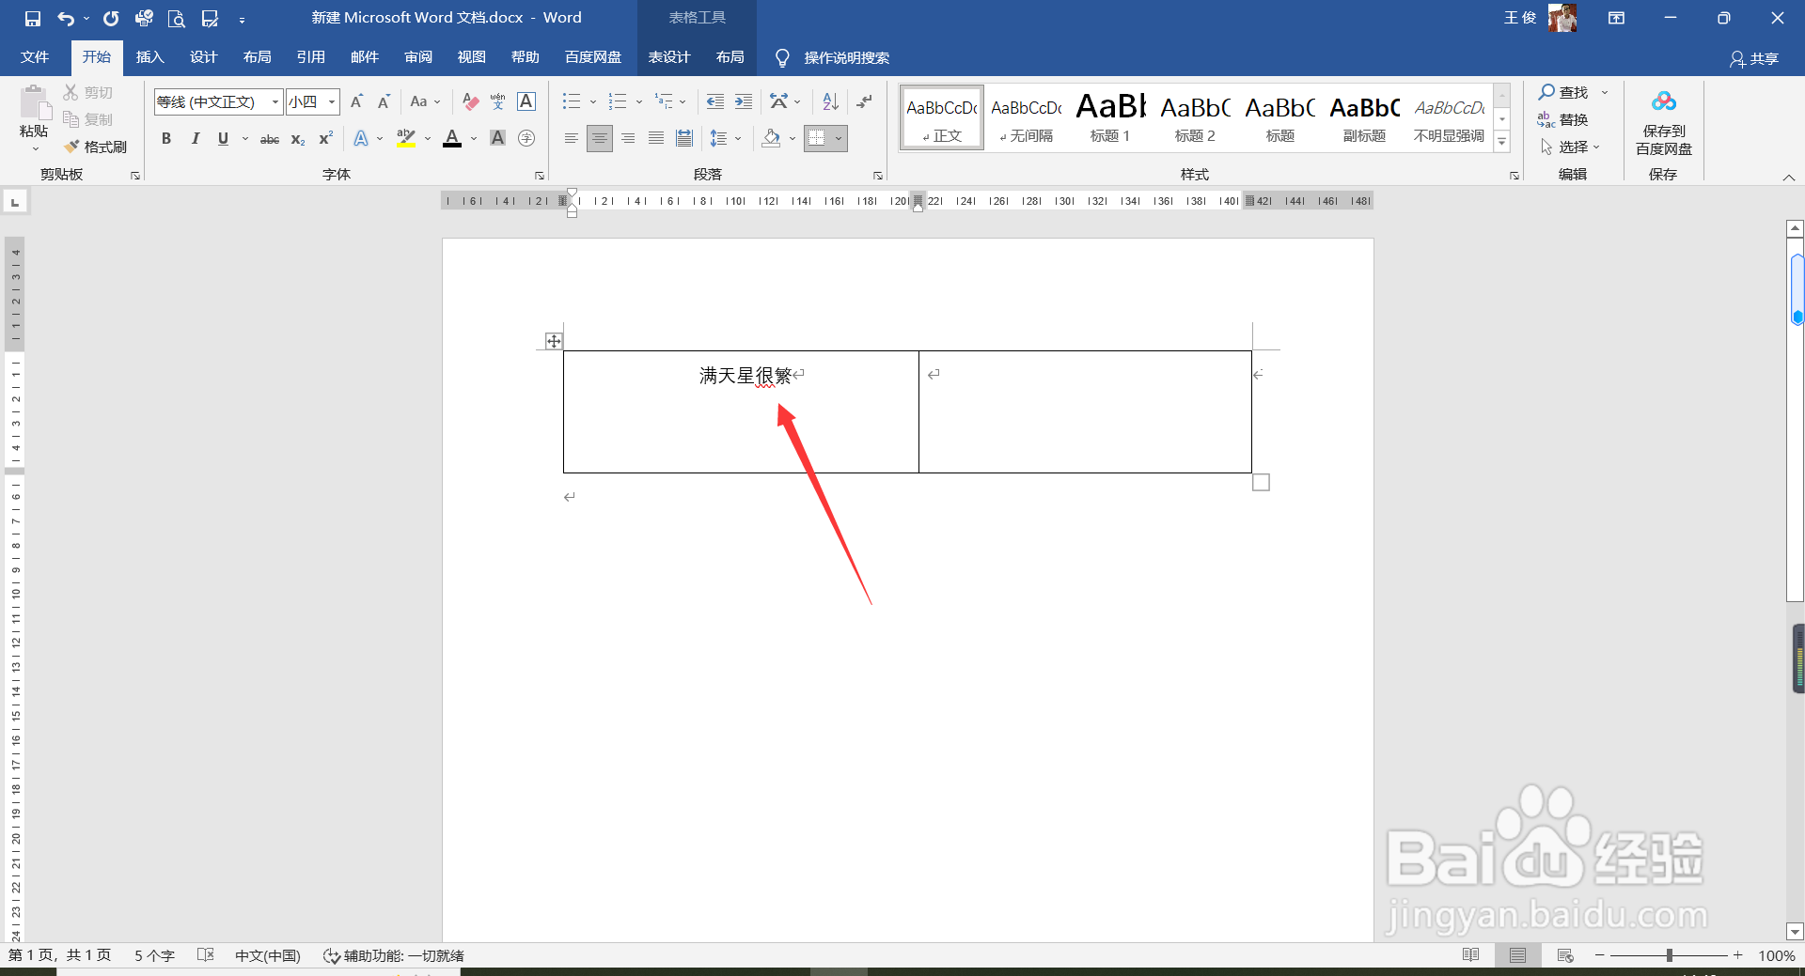Click the Save icon in quick access toolbar
Screen dimensions: 1805x976
point(33,18)
